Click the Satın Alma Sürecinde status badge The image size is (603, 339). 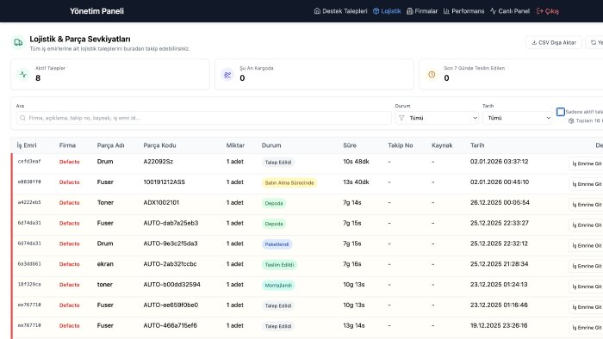(x=289, y=182)
